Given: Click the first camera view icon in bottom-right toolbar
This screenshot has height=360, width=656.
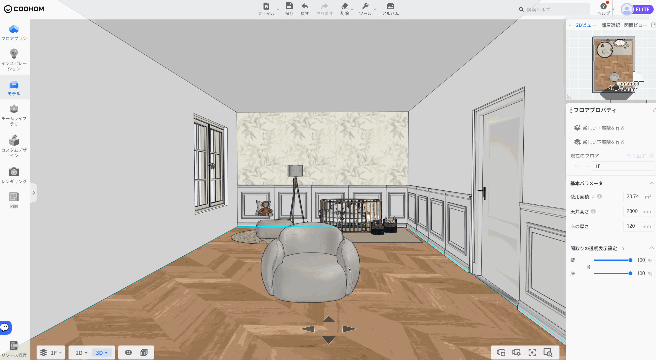Looking at the screenshot, I should [501, 352].
